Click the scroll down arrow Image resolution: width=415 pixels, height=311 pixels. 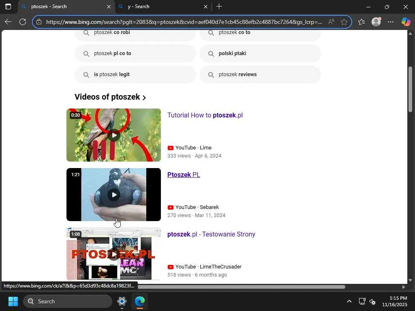click(410, 280)
